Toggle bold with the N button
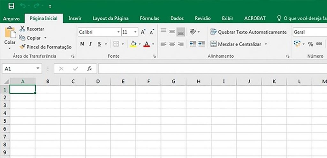The width and height of the screenshot is (327, 158). pyautogui.click(x=82, y=44)
